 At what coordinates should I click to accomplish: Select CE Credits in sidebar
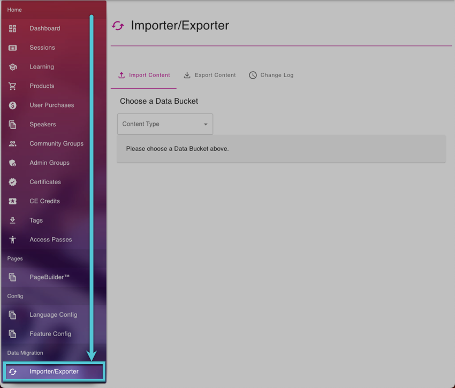click(x=54, y=201)
